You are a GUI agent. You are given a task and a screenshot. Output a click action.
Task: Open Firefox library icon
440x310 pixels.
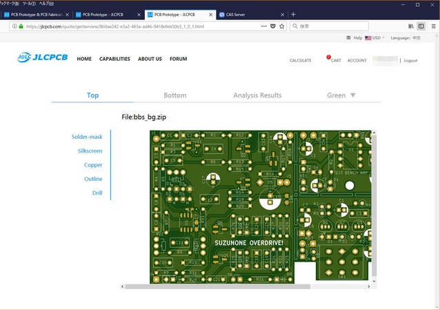tap(411, 26)
